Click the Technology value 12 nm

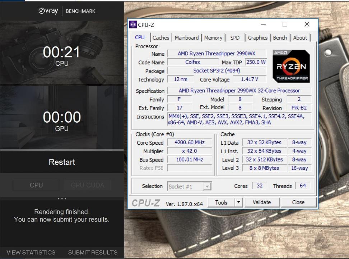pyautogui.click(x=181, y=79)
